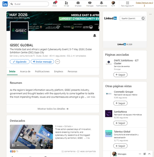
Task: Change 1x playback speed
Action: coord(36,145)
